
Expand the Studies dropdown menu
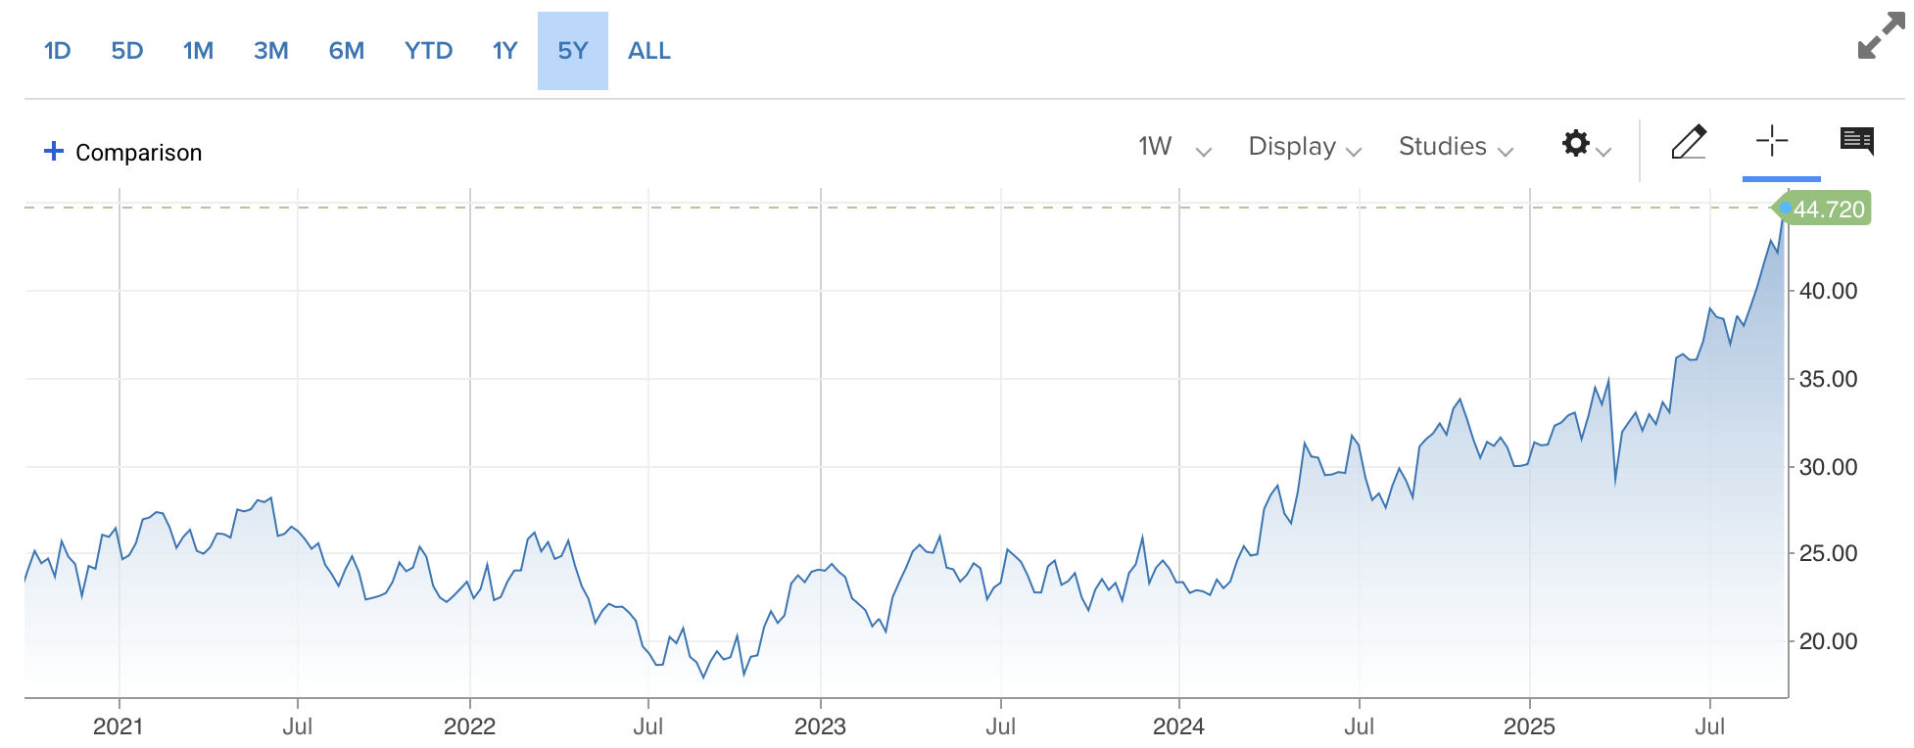[x=1455, y=147]
